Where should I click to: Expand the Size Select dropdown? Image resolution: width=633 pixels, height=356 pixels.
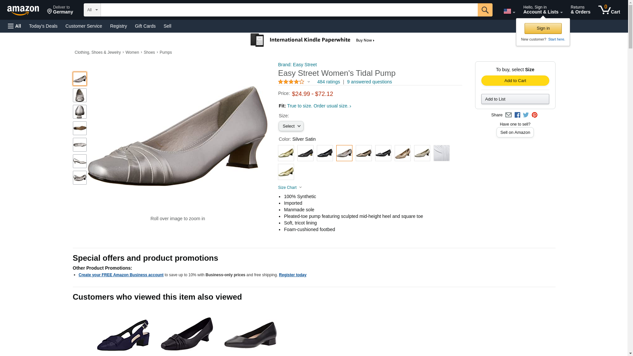pyautogui.click(x=291, y=126)
